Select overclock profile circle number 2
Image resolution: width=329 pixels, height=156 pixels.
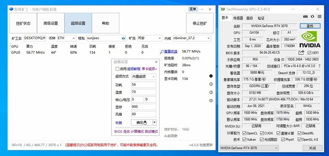(x=211, y=84)
